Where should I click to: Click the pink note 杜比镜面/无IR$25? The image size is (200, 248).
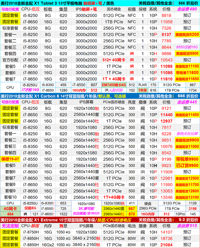[86, 213]
